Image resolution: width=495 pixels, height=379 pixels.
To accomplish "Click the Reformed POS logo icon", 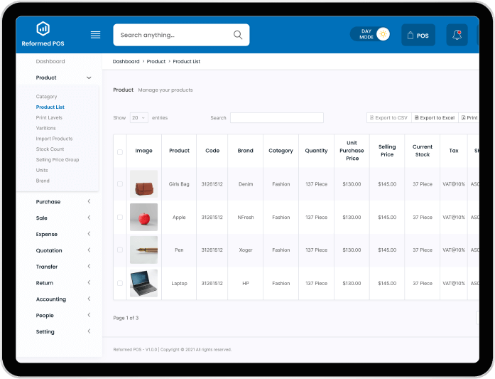I will tap(43, 28).
